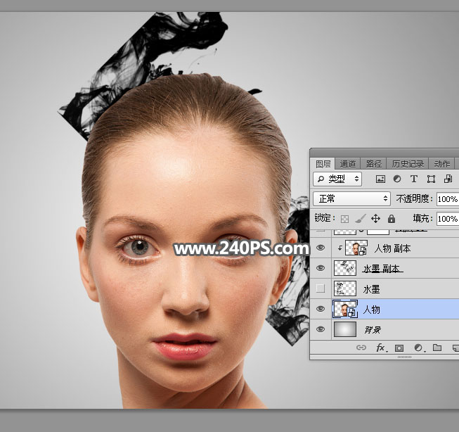Click the create new layer icon
This screenshot has height=432, width=459.
(x=455, y=348)
